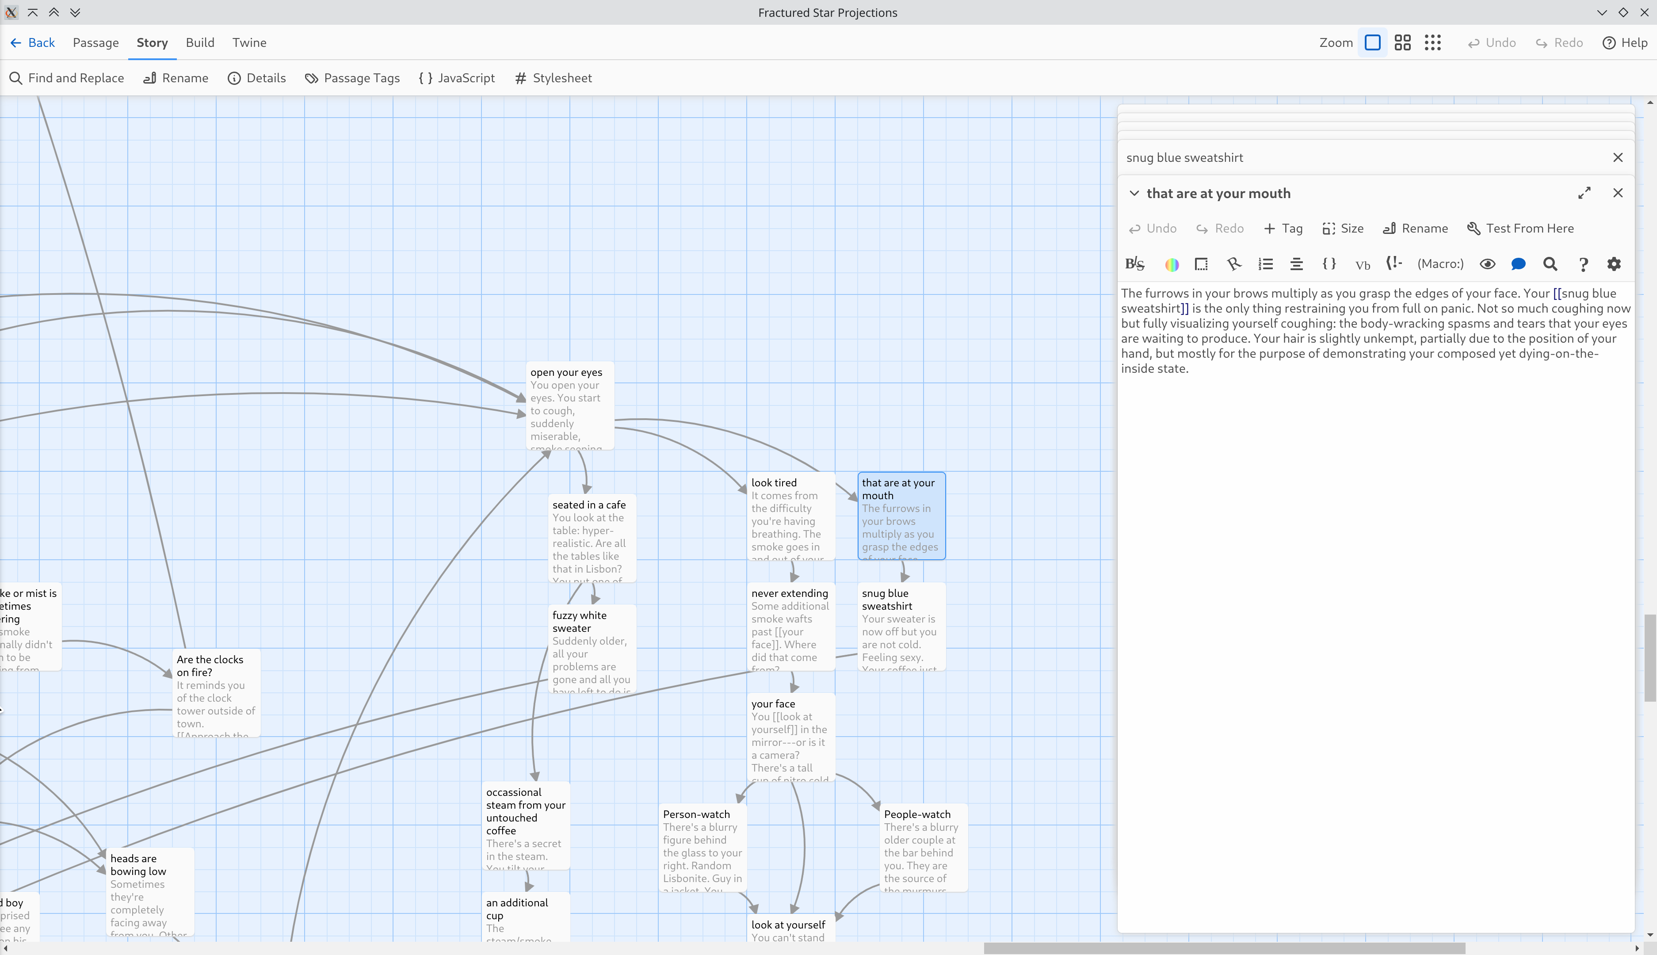
Task: Insert the curly braces whitespace collapse
Action: pos(1329,264)
